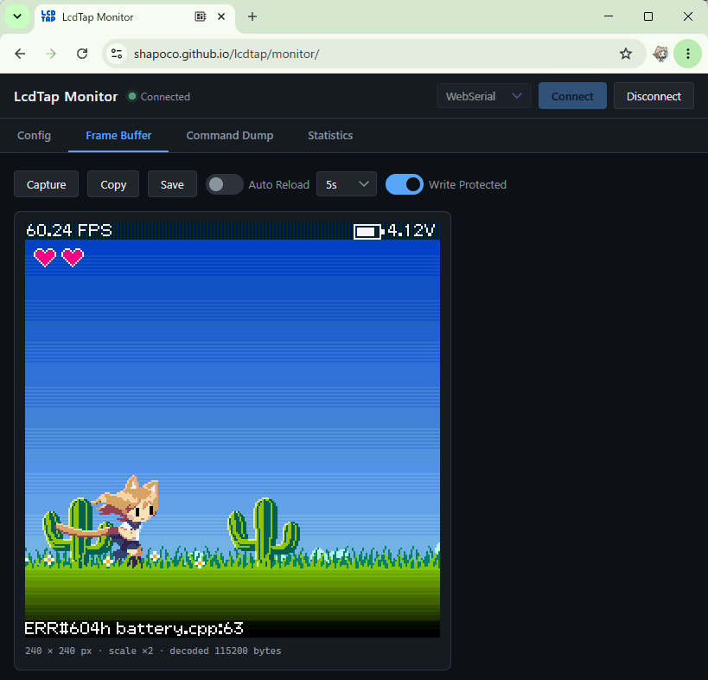
Task: Open site information icon in address bar
Action: pos(117,54)
